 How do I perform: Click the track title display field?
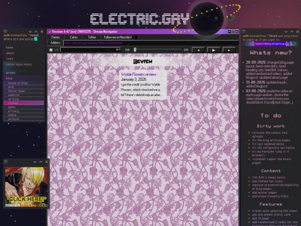click(91, 50)
